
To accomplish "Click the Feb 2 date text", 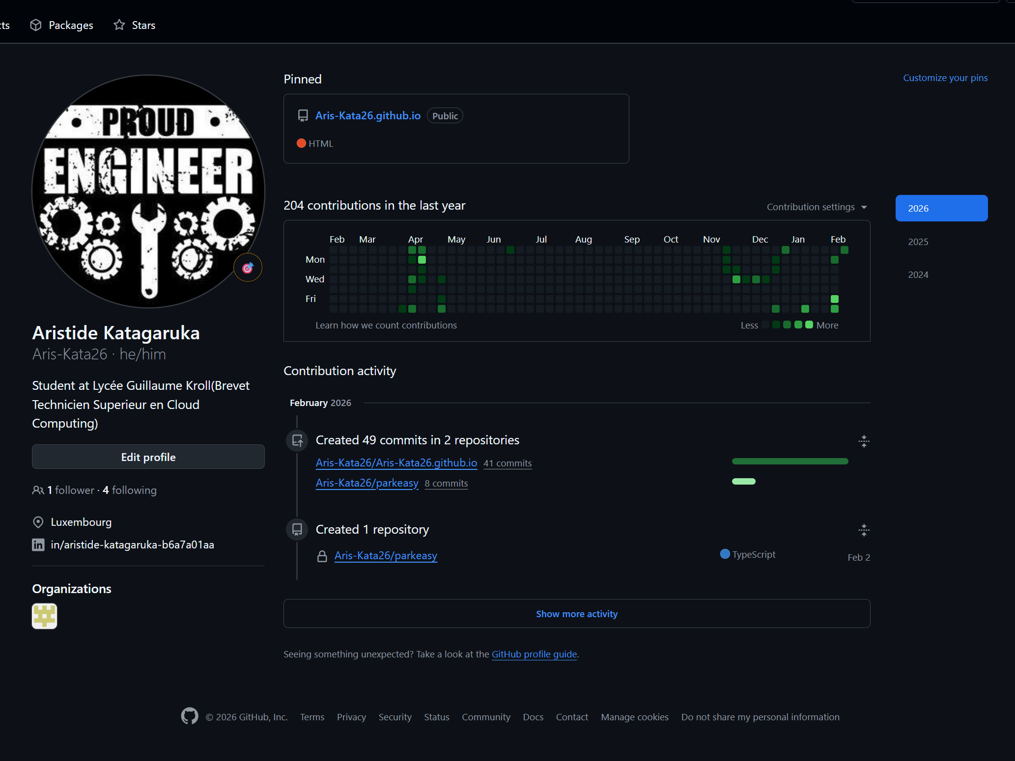I will [859, 557].
